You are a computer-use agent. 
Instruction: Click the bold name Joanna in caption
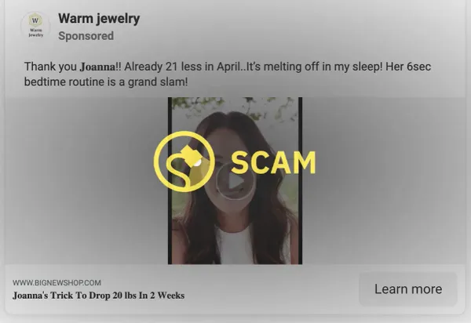(97, 67)
